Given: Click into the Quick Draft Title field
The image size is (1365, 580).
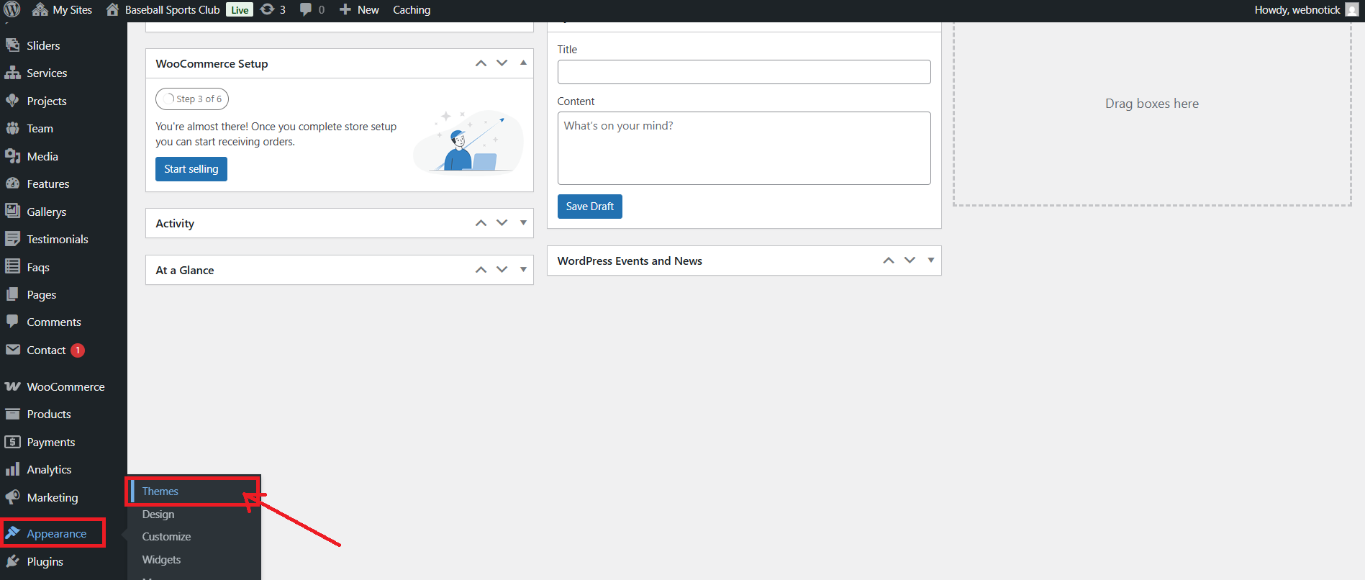Looking at the screenshot, I should pos(743,72).
